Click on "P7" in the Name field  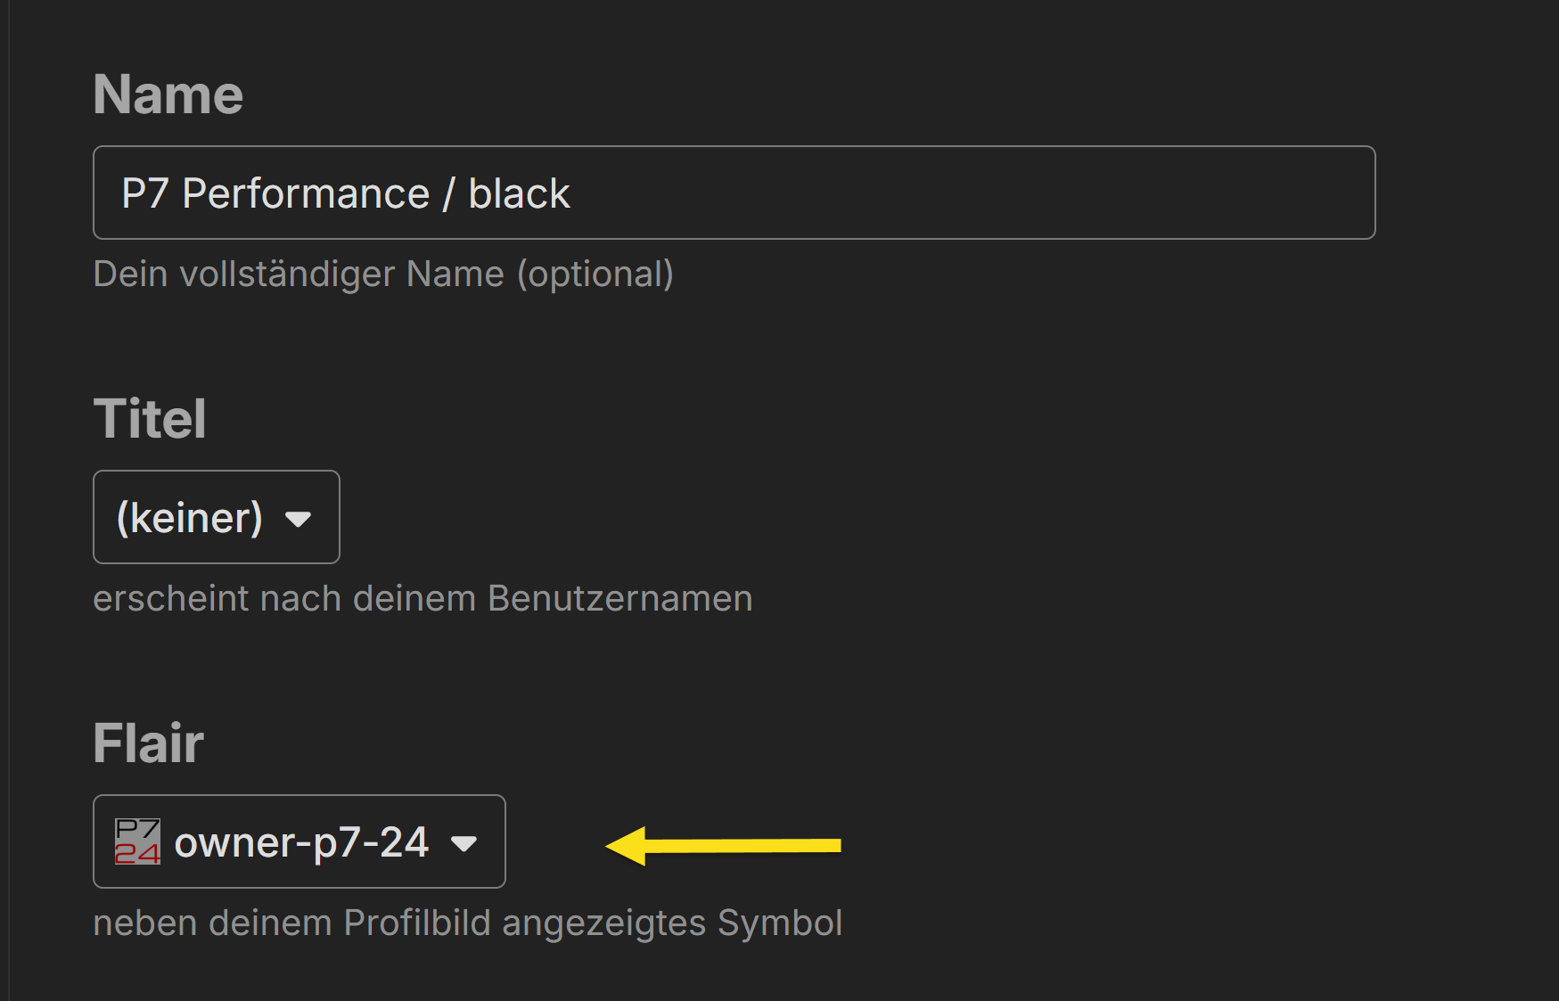144,194
